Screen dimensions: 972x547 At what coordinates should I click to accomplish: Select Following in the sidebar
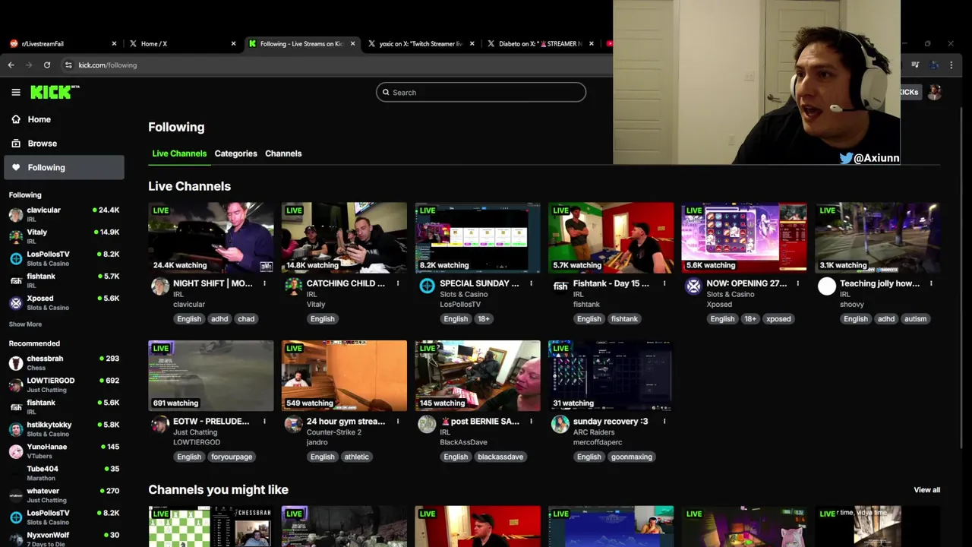(64, 167)
